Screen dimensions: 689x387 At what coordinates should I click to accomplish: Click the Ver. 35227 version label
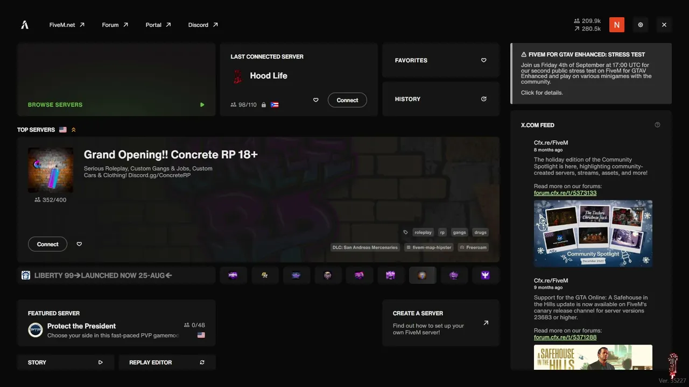672,381
